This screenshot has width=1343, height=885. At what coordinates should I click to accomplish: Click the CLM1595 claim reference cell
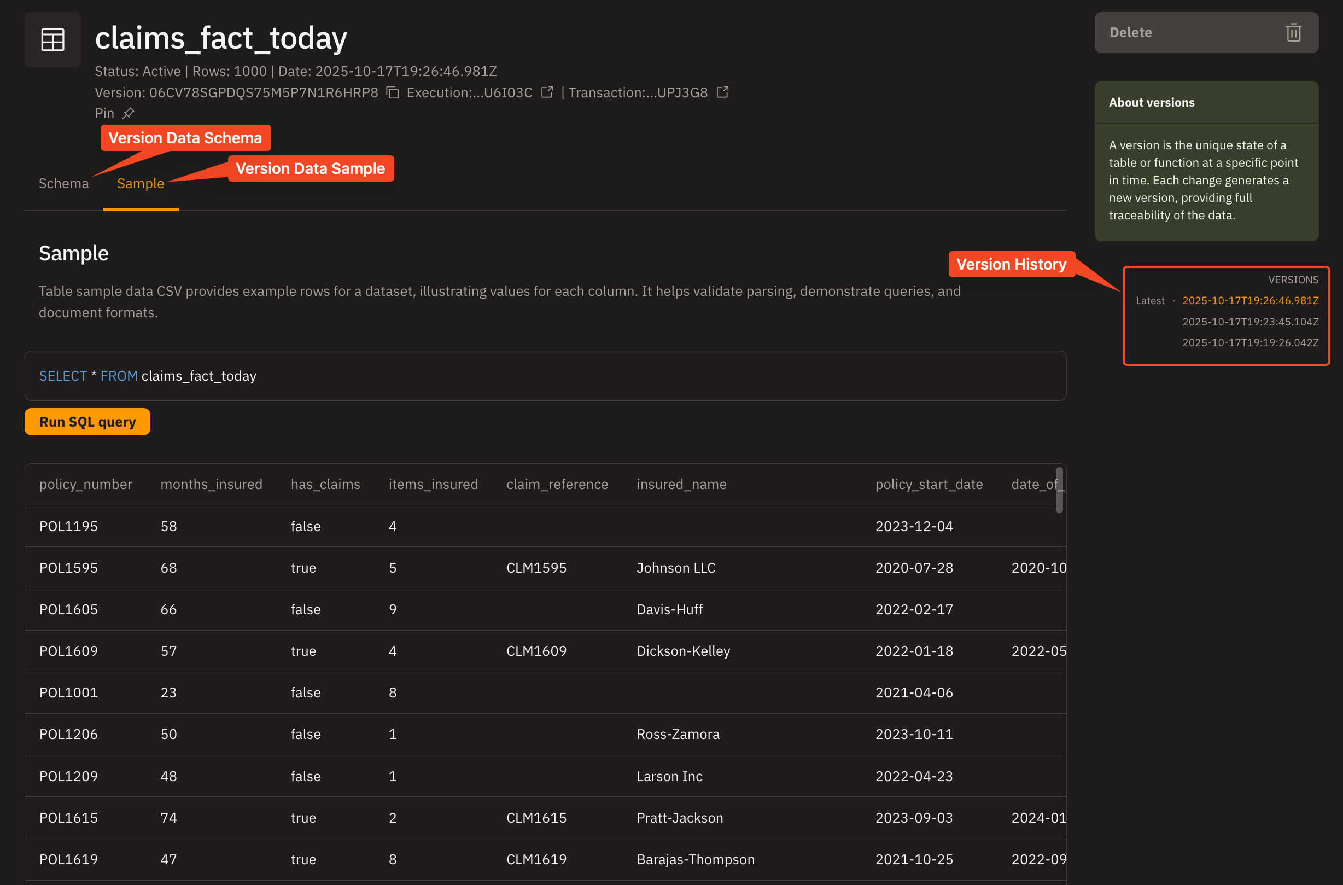pos(536,568)
